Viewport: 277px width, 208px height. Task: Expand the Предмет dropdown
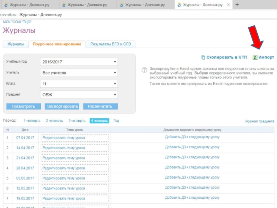[79, 95]
